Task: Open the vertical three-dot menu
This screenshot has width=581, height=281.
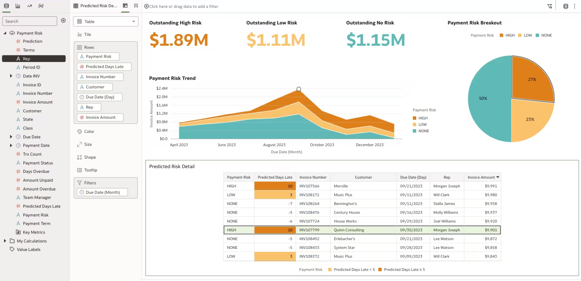Action: pyautogui.click(x=575, y=6)
